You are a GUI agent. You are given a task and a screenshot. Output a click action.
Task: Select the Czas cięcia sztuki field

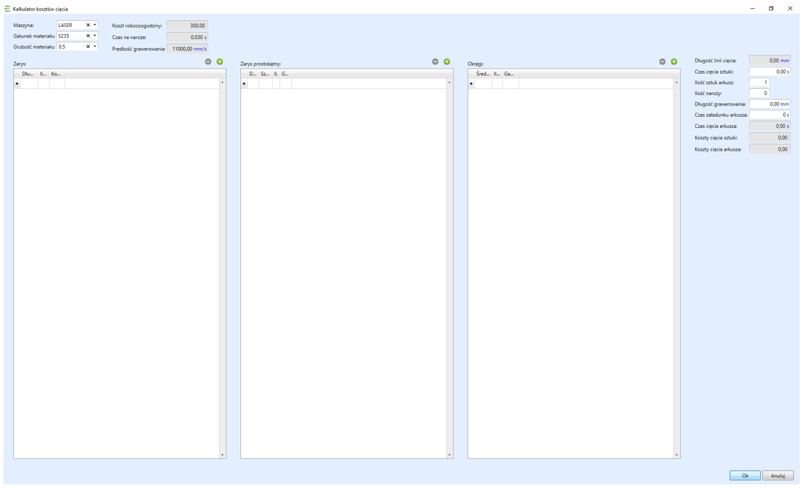(x=769, y=71)
